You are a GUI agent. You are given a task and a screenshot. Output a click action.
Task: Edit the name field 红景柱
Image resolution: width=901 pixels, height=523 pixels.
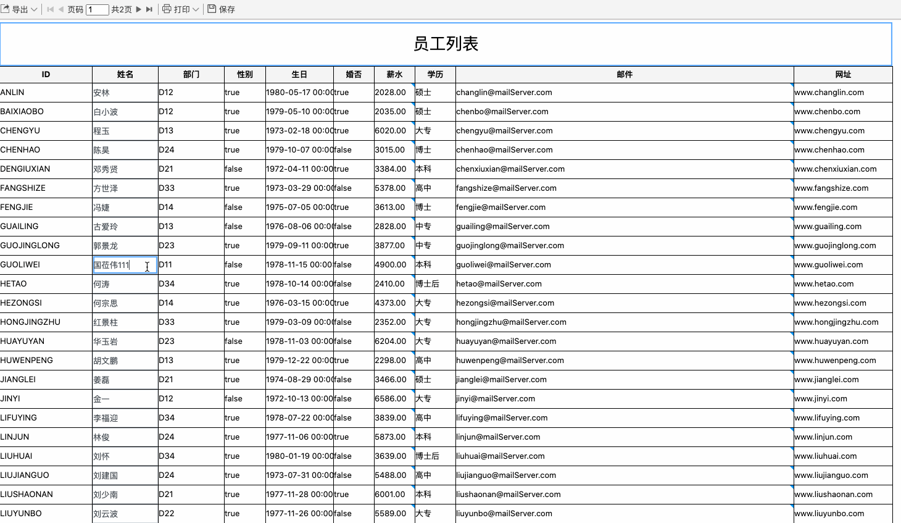coord(125,322)
